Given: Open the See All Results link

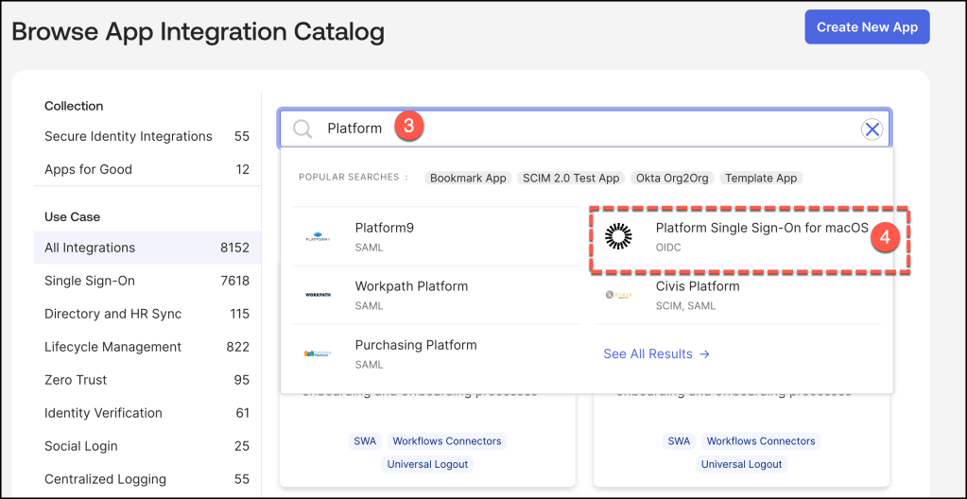Looking at the screenshot, I should coord(656,353).
